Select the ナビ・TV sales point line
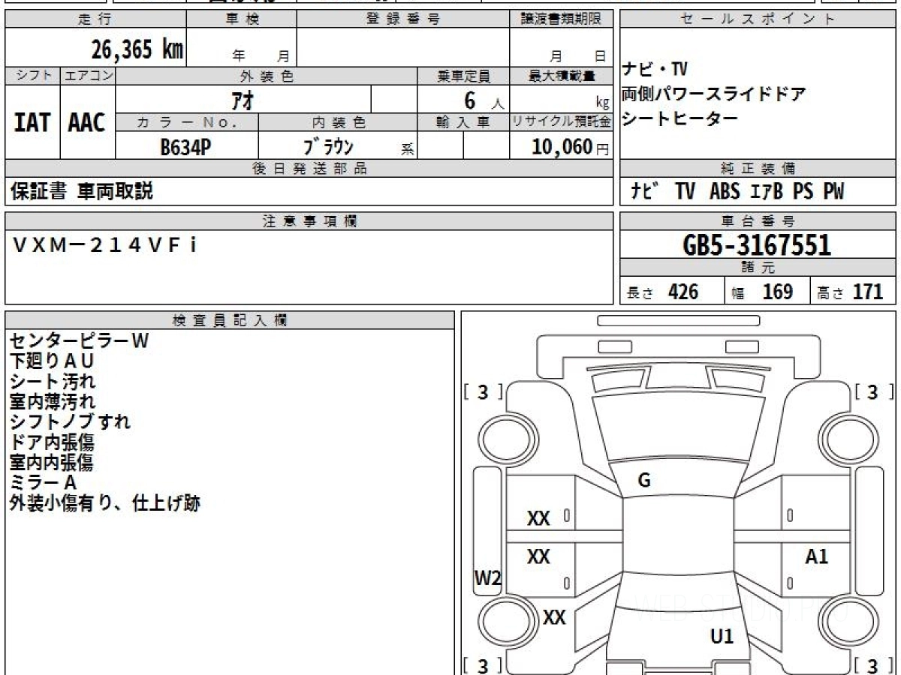 pyautogui.click(x=655, y=70)
